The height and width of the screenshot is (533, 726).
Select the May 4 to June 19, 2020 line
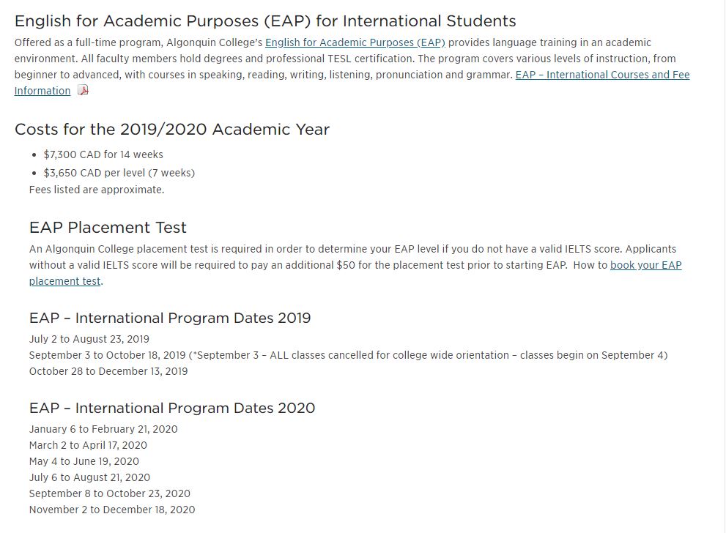[x=84, y=461]
